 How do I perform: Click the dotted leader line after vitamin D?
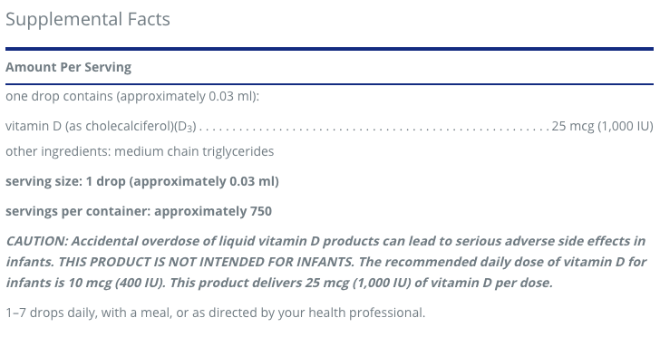pyautogui.click(x=374, y=129)
